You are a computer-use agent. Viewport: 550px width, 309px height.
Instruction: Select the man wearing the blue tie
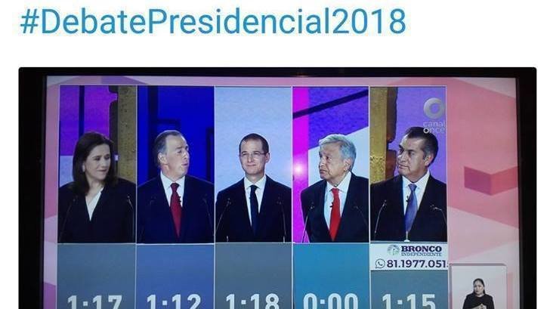tap(409, 164)
